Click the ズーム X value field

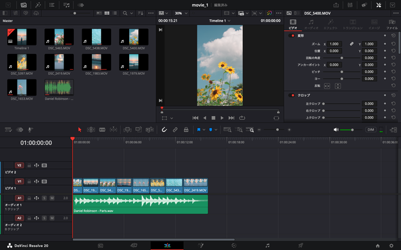pos(334,44)
